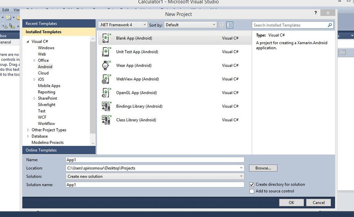Image resolution: width=354 pixels, height=217 pixels.
Task: Open the .NET Framework 4 dropdown
Action: click(123, 25)
